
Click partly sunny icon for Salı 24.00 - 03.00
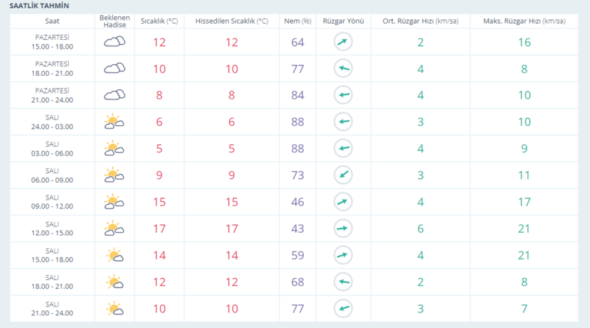(x=114, y=121)
